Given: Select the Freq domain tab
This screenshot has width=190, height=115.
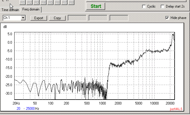Looking at the screenshot, I should pyautogui.click(x=31, y=9).
